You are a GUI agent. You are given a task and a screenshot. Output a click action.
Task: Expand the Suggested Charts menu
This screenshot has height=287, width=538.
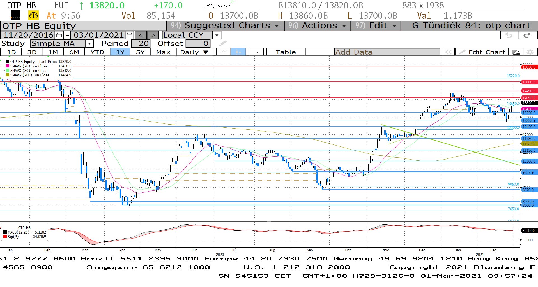[x=225, y=25]
